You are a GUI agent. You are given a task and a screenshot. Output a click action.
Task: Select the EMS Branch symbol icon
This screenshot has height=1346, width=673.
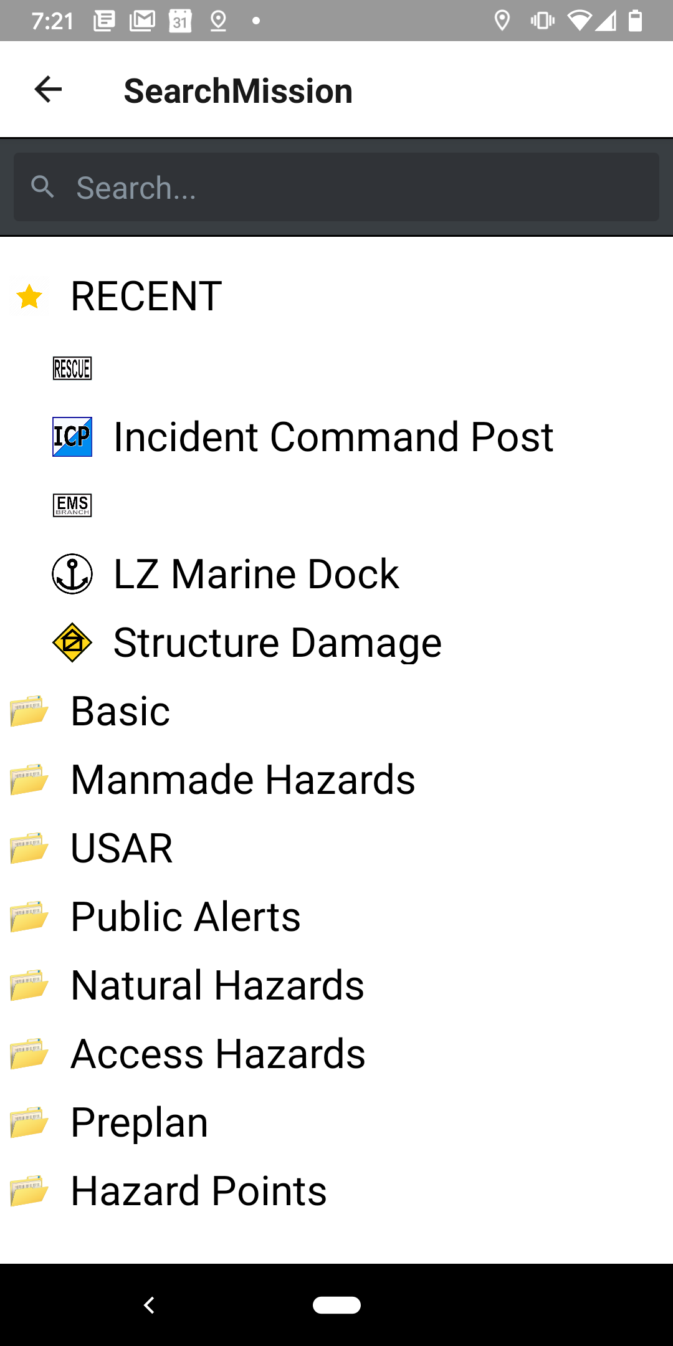72,505
